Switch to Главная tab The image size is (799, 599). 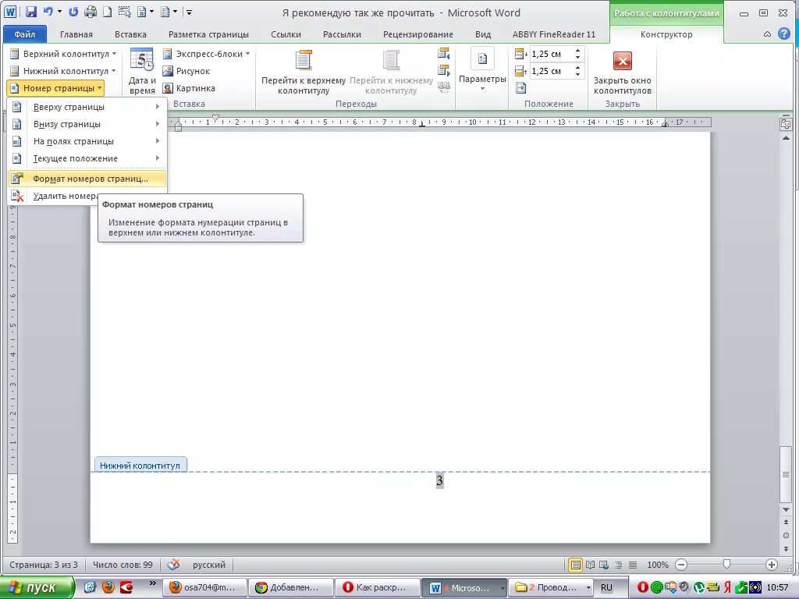tap(76, 34)
